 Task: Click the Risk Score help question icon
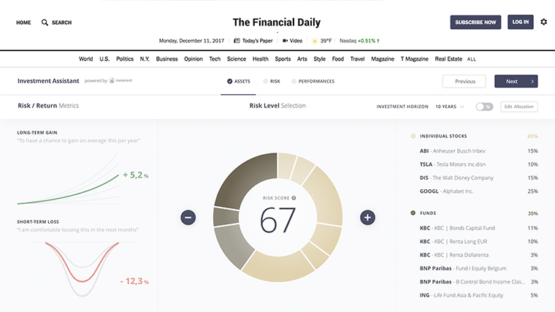point(294,198)
